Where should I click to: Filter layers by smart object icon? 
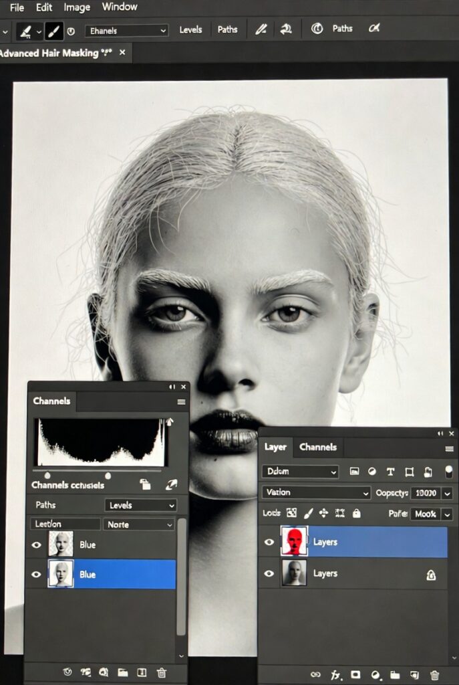tap(428, 472)
